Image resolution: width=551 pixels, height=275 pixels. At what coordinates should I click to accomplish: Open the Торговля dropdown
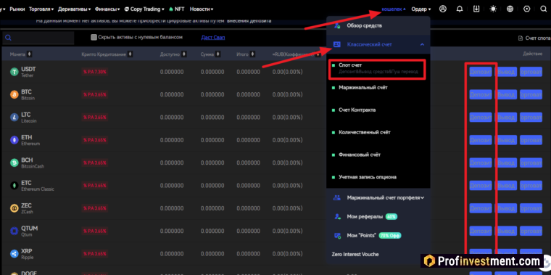tap(41, 9)
